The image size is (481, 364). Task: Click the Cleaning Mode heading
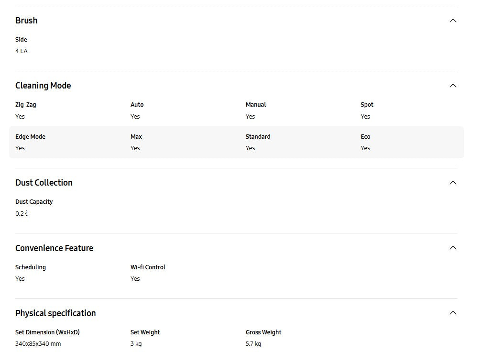[43, 86]
